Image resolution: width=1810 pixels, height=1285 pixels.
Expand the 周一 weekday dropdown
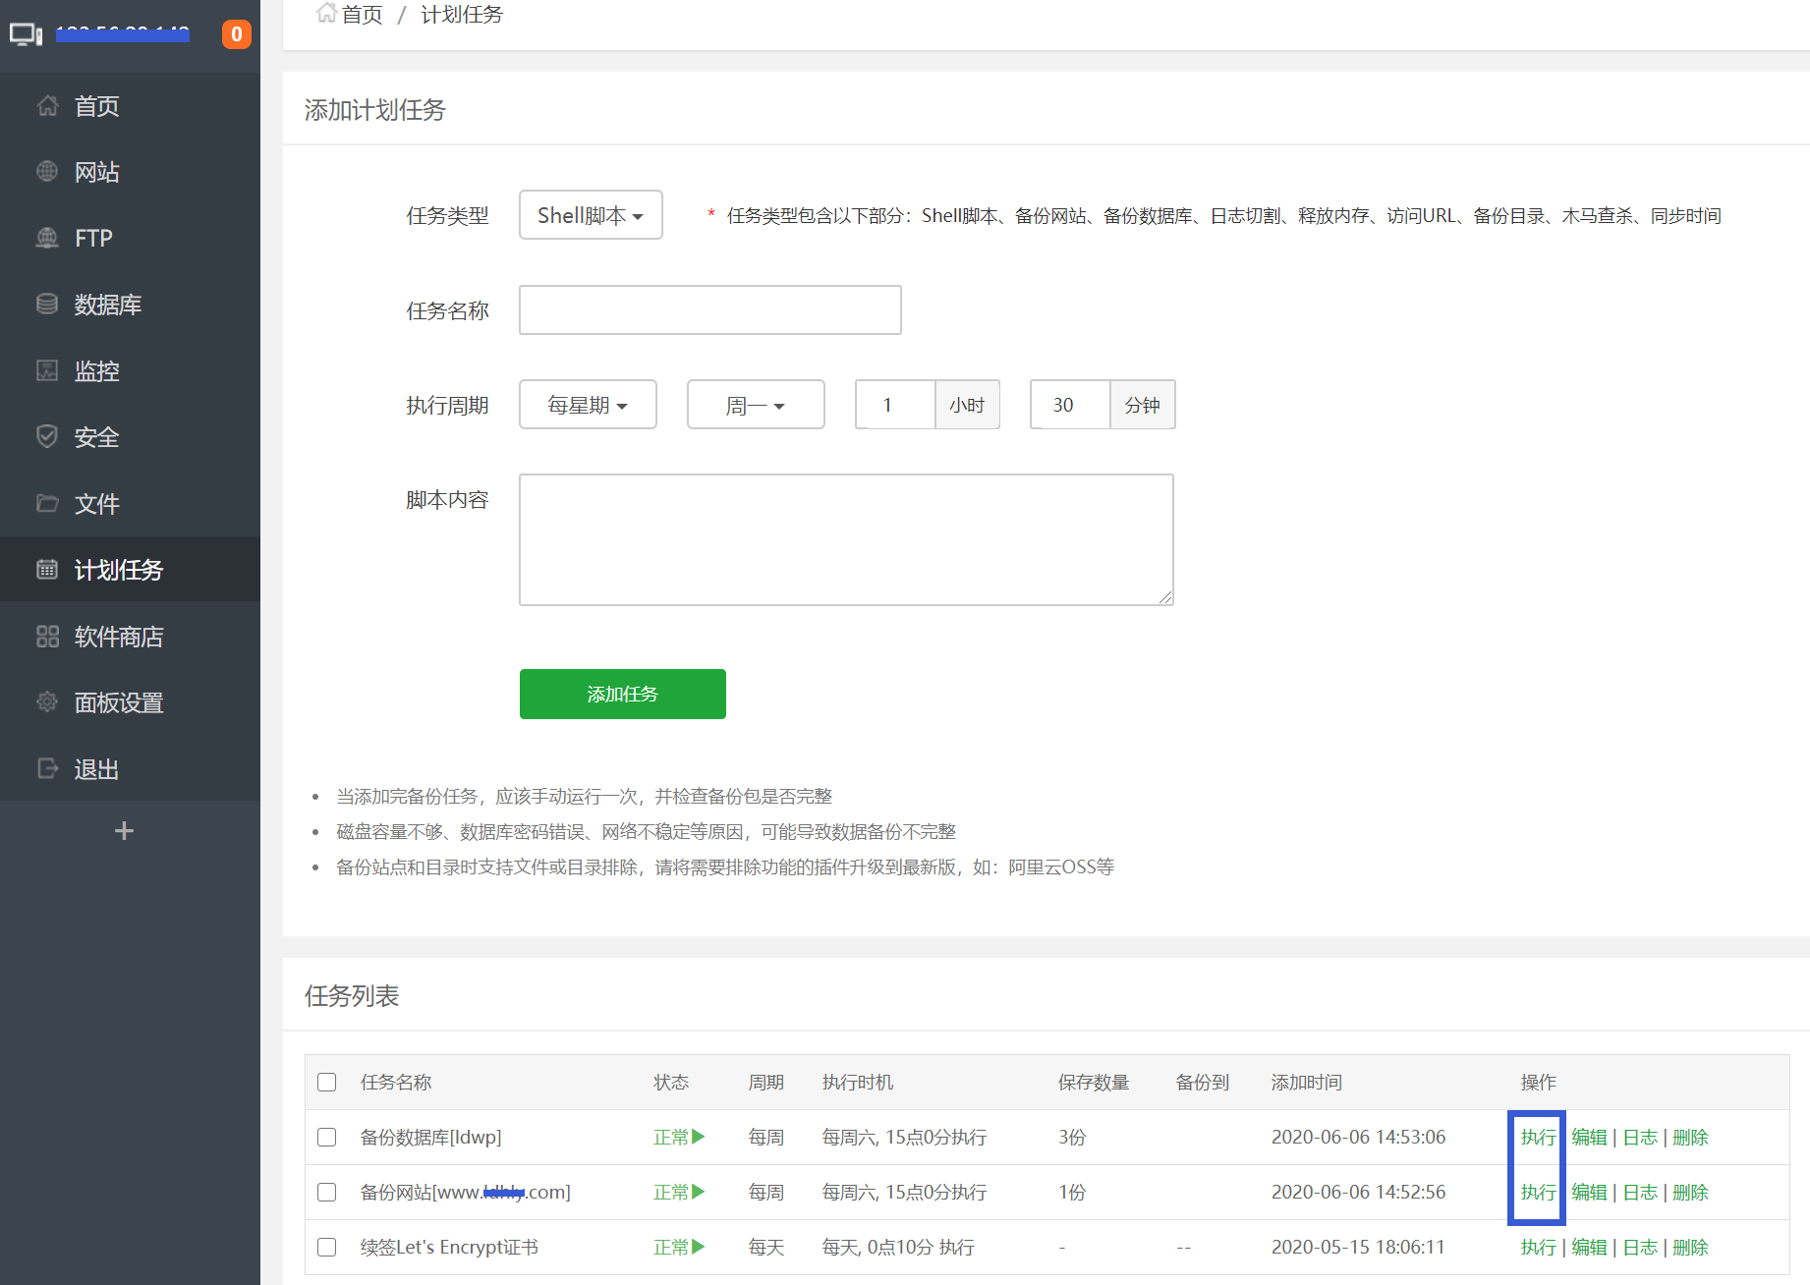click(756, 404)
